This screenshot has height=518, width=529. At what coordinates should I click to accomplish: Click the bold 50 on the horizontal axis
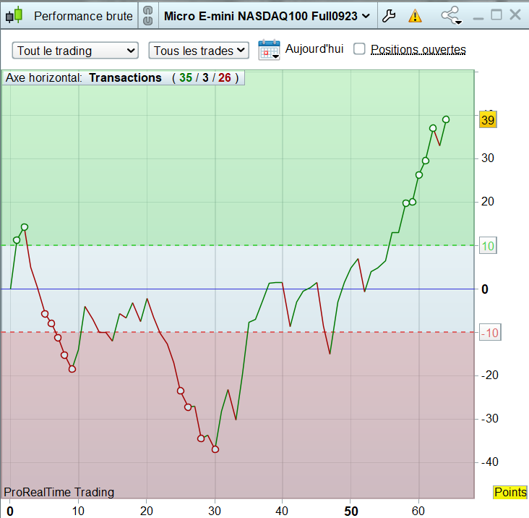(351, 511)
